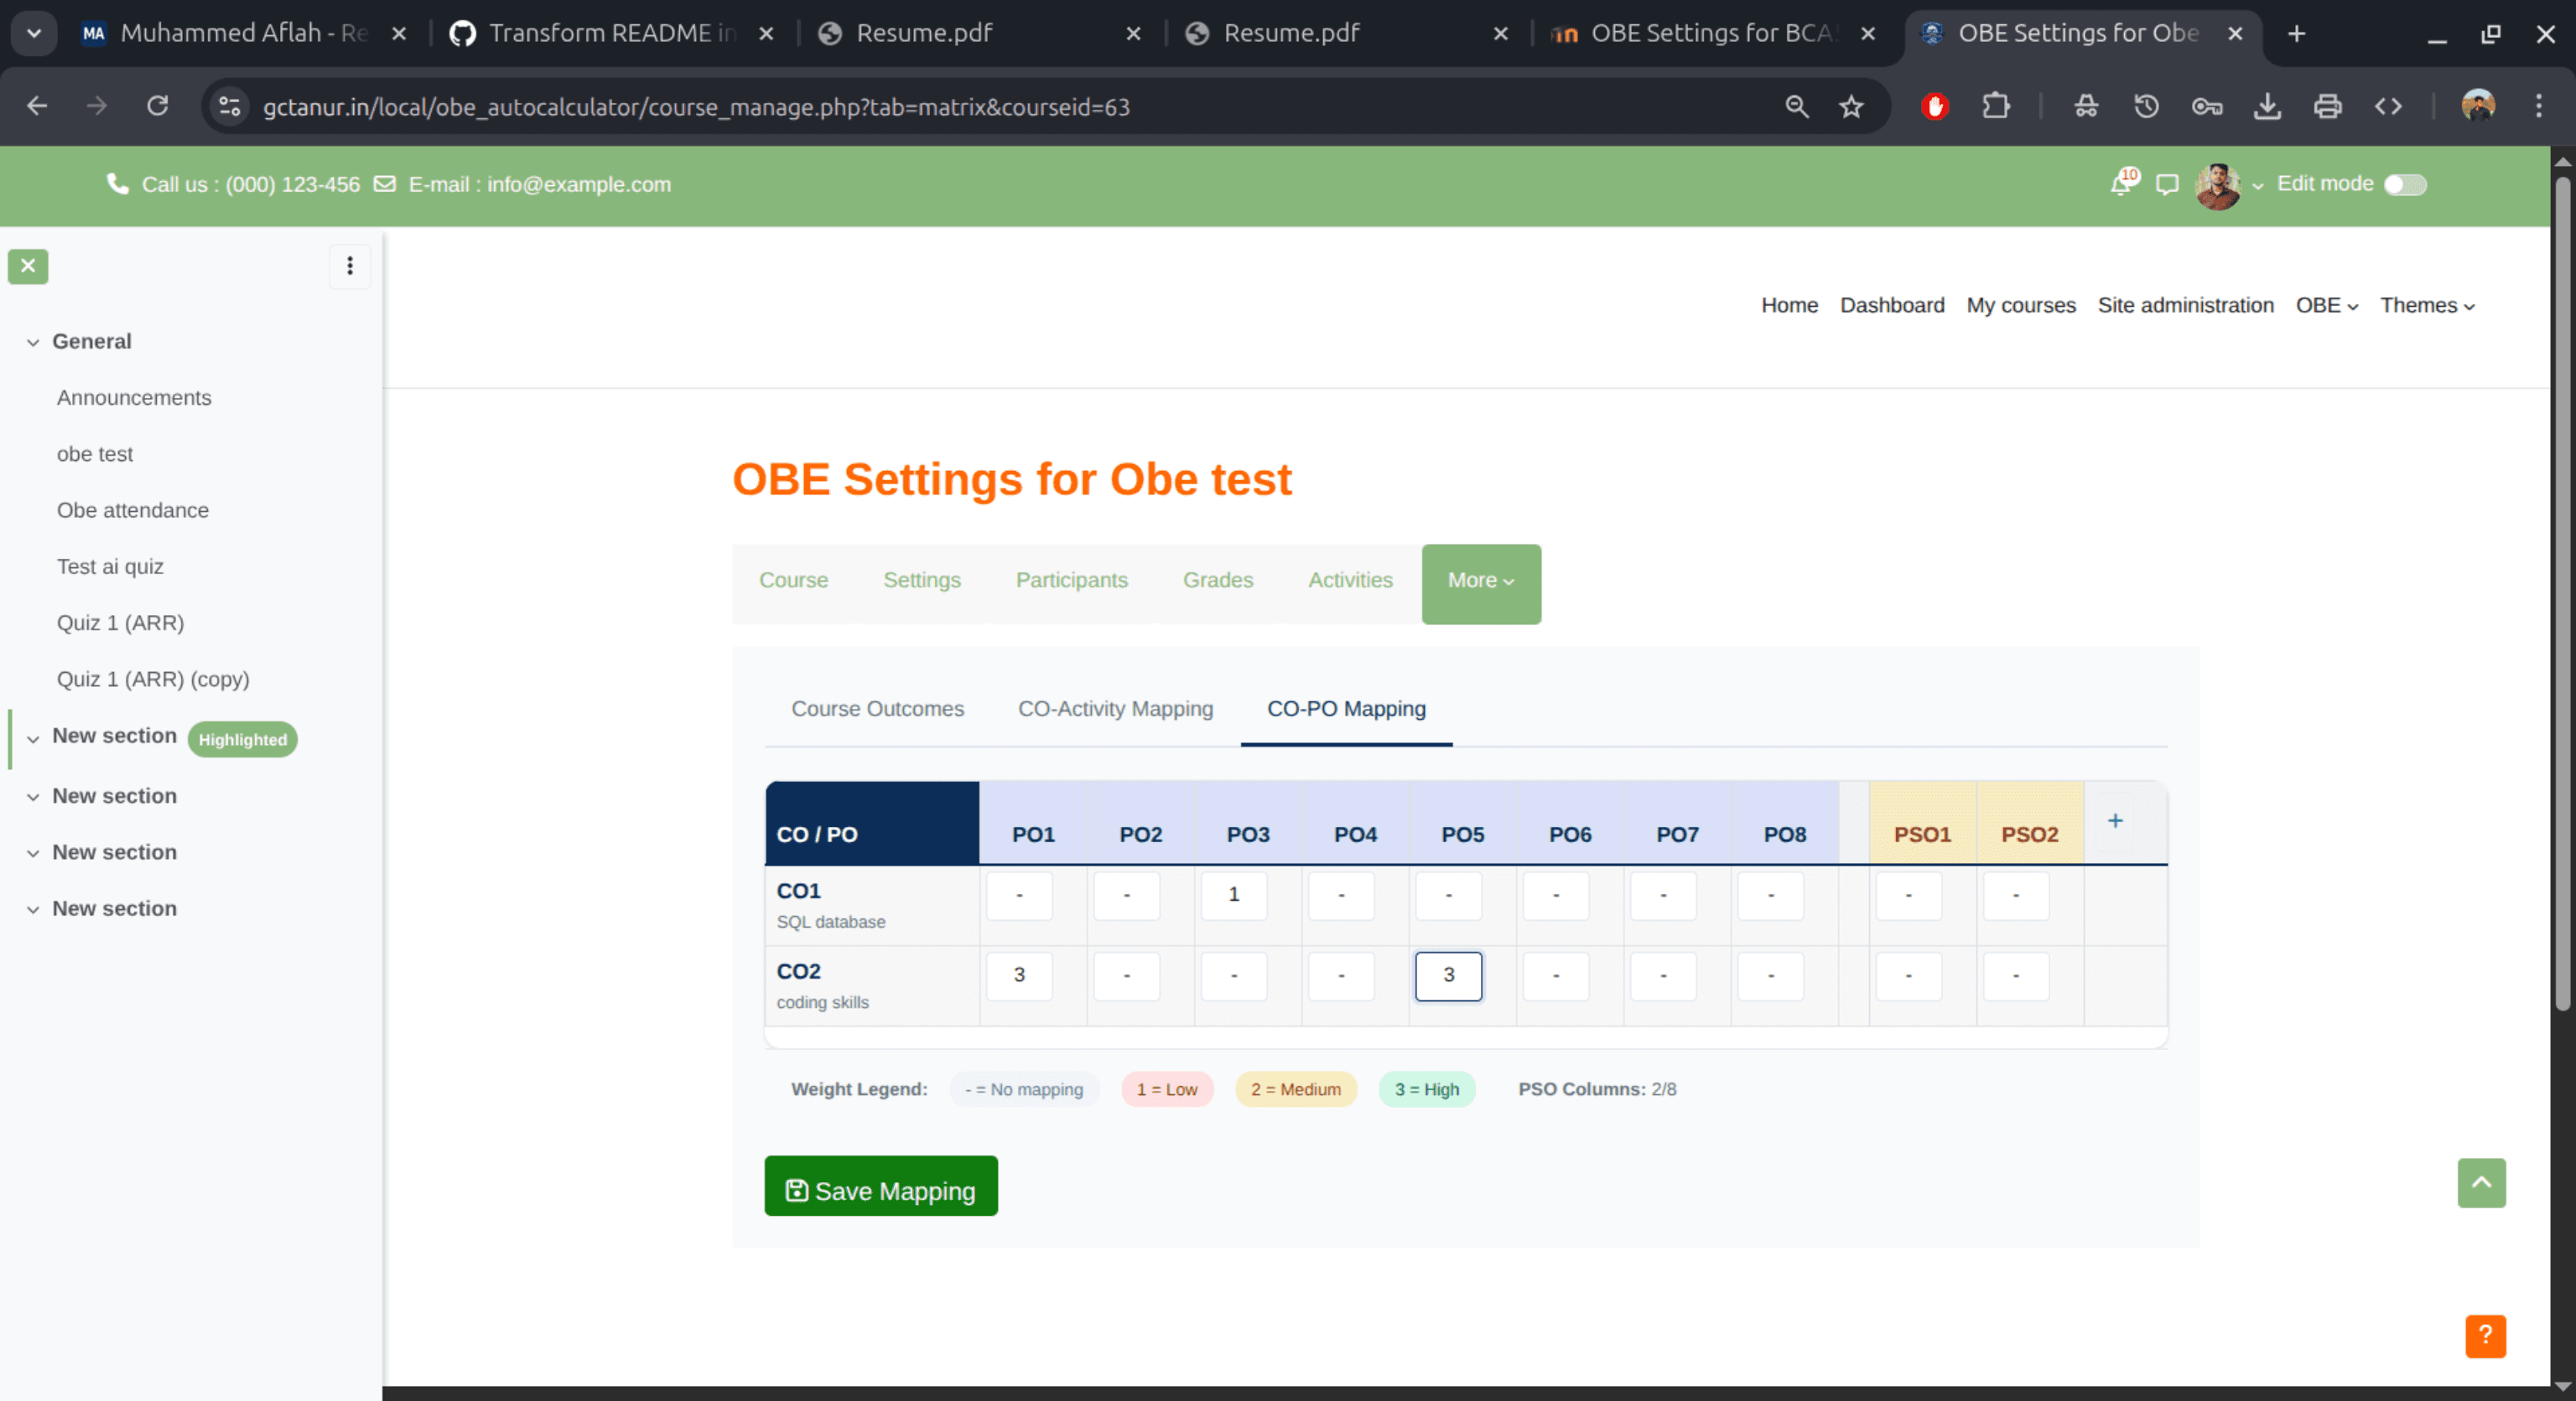
Task: Collapse the General section in sidebar
Action: coord(33,343)
